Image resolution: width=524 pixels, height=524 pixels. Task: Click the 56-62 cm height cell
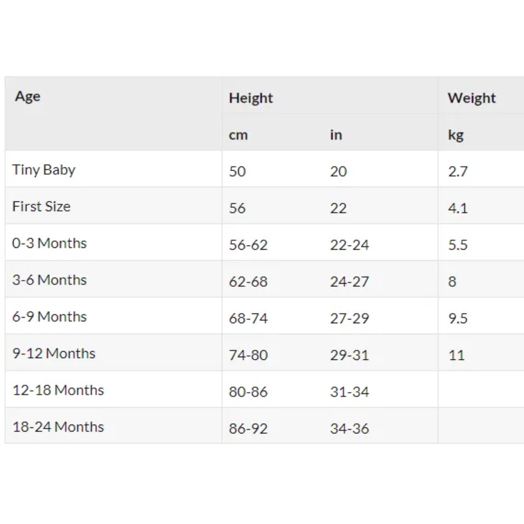point(248,245)
